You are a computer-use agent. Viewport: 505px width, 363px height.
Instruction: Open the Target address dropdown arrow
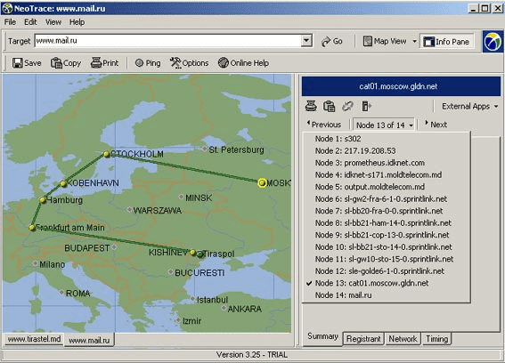click(306, 41)
